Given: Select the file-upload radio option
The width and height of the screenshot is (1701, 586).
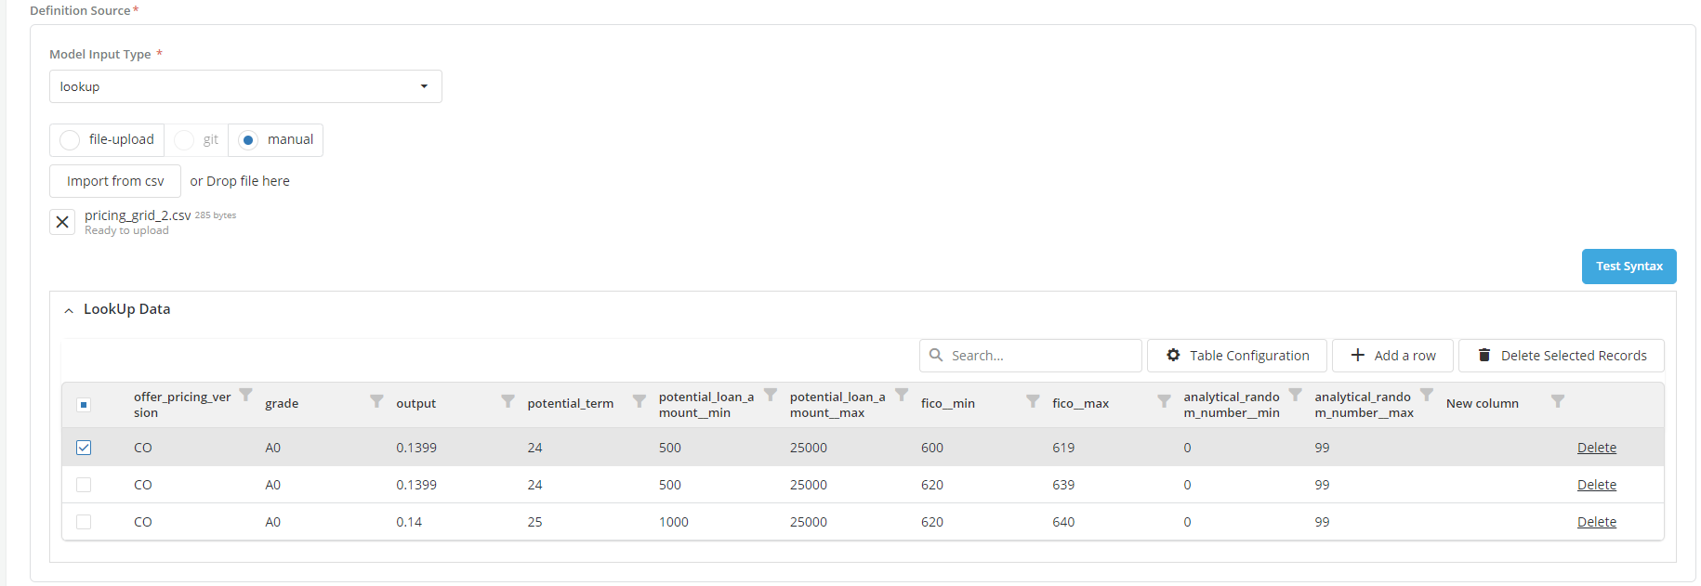Looking at the screenshot, I should [x=70, y=140].
